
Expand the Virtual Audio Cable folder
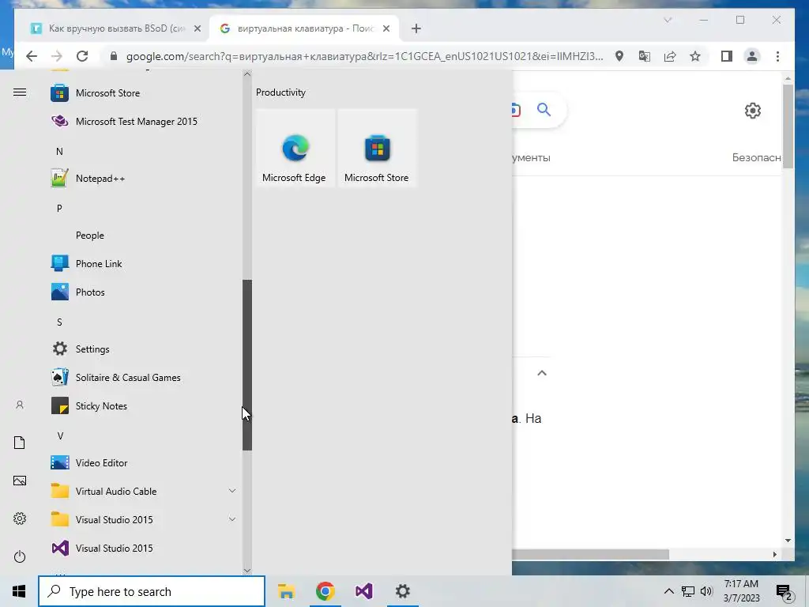click(144, 492)
